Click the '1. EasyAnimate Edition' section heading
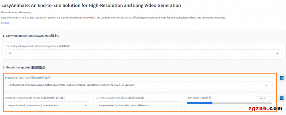The height and width of the screenshot is (115, 286). pyautogui.click(x=31, y=36)
